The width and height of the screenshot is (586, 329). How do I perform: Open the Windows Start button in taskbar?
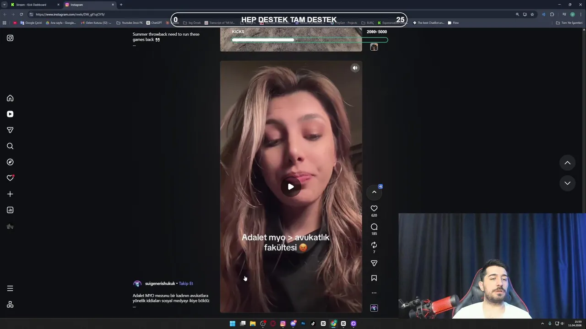233,324
